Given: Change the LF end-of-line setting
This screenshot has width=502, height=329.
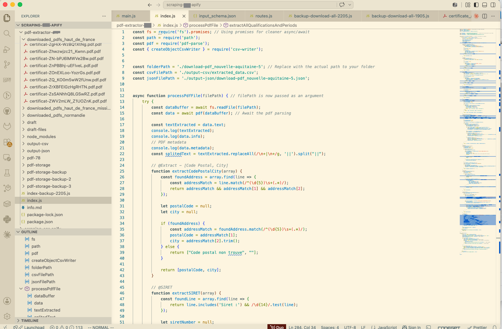Looking at the screenshot, I should (363, 327).
